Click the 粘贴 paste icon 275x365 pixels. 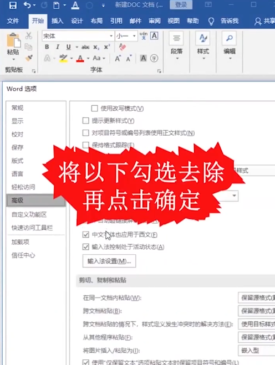[13, 41]
